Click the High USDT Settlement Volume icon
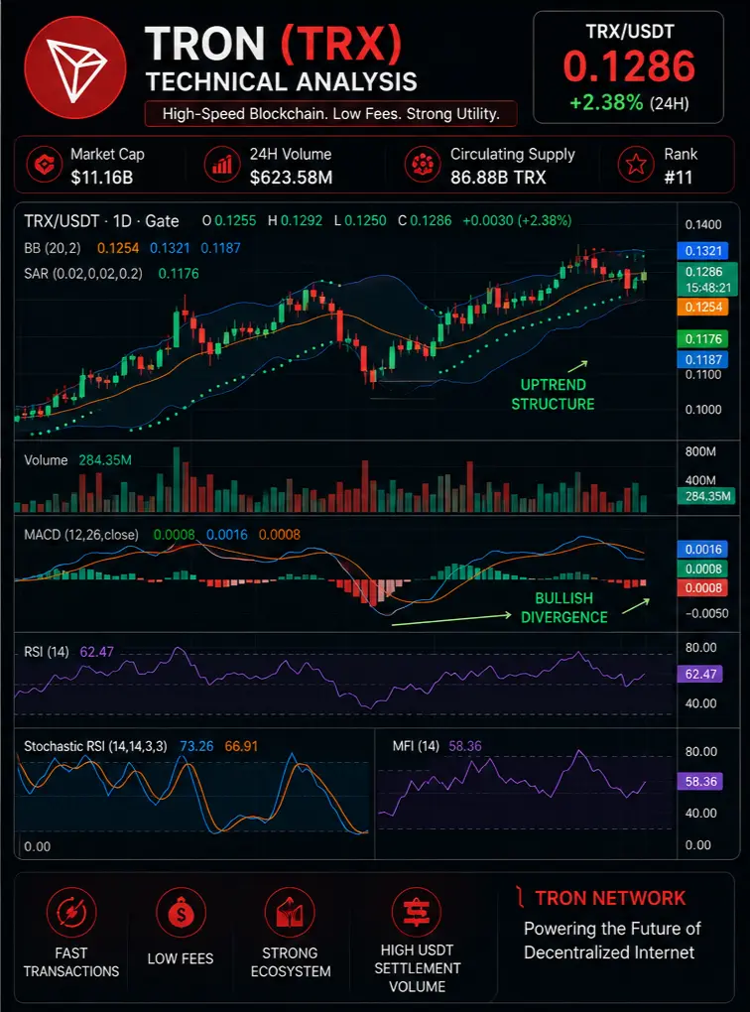This screenshot has width=750, height=1012. (417, 912)
